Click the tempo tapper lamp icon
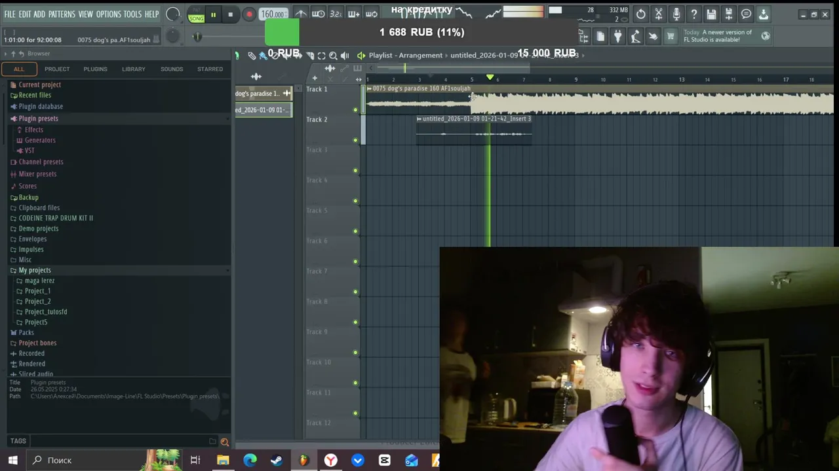 (635, 37)
